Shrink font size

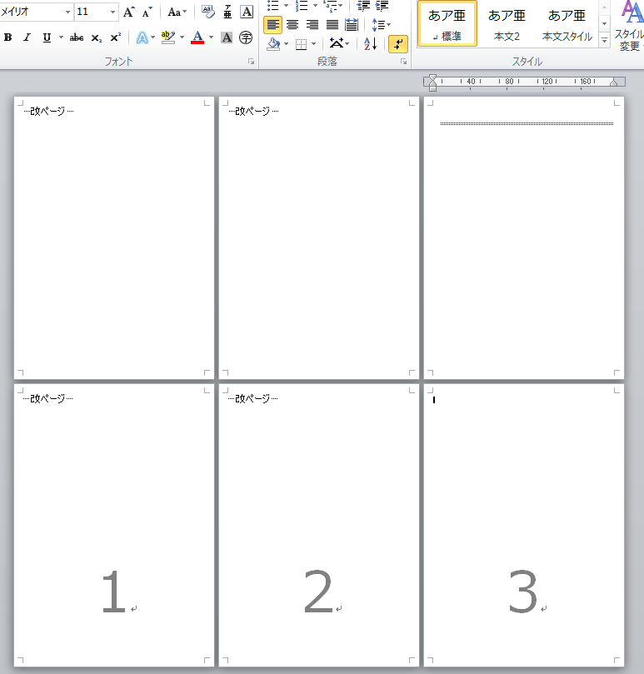click(147, 12)
